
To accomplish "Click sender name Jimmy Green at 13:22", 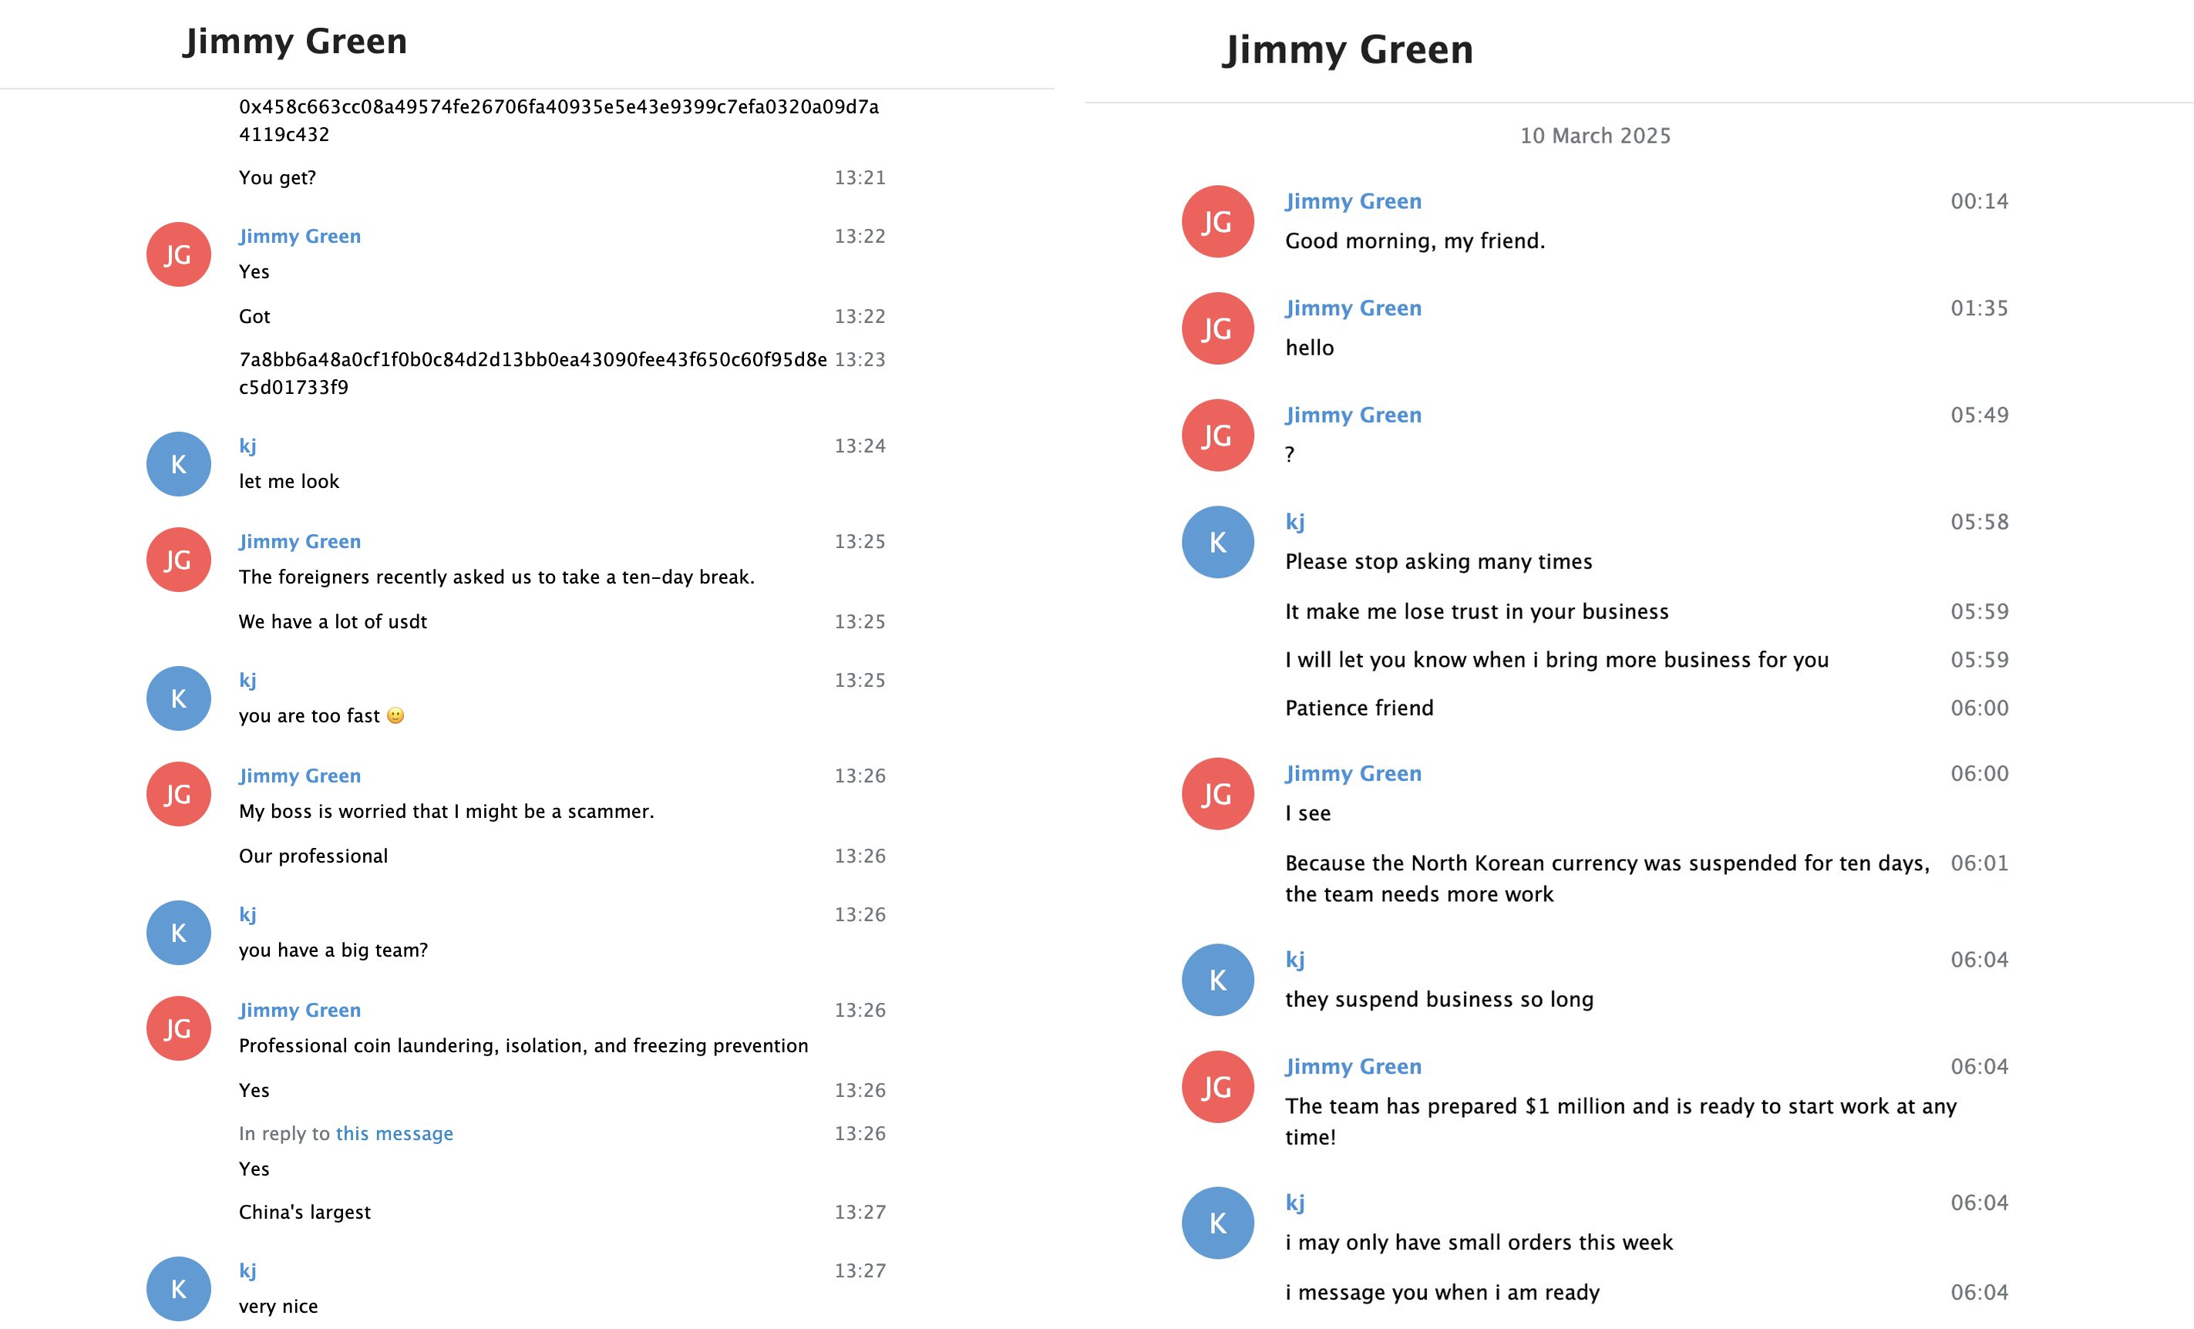I will pos(300,236).
